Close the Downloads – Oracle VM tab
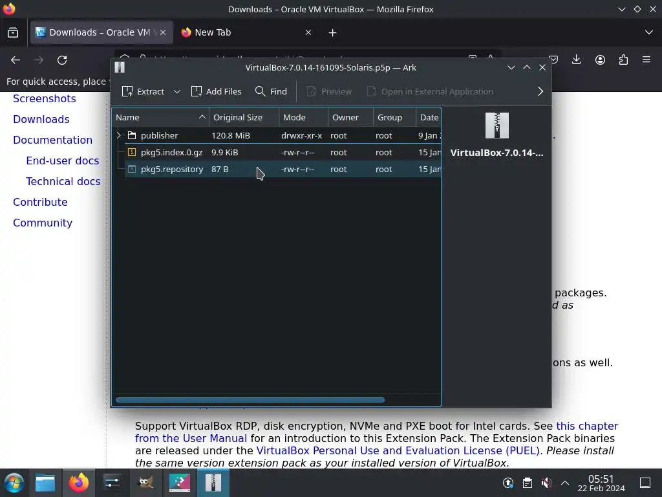This screenshot has height=497, width=662. coord(163,32)
